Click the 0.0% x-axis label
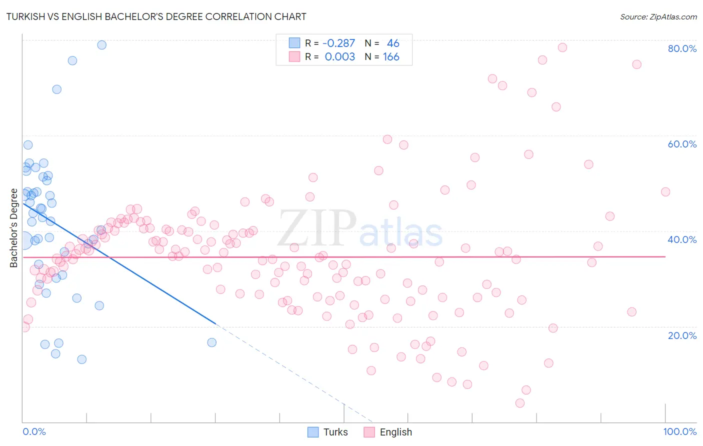Viewport: 703px width, 446px height. (34, 431)
